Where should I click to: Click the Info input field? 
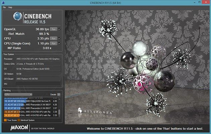(x=38, y=84)
